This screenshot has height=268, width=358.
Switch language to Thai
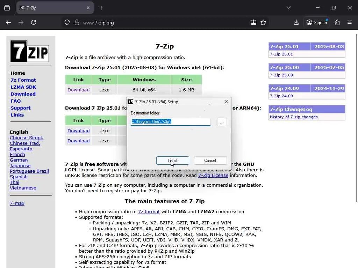pyautogui.click(x=15, y=182)
